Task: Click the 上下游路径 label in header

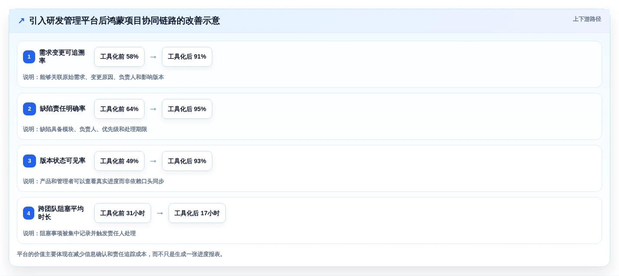Action: coord(587,19)
